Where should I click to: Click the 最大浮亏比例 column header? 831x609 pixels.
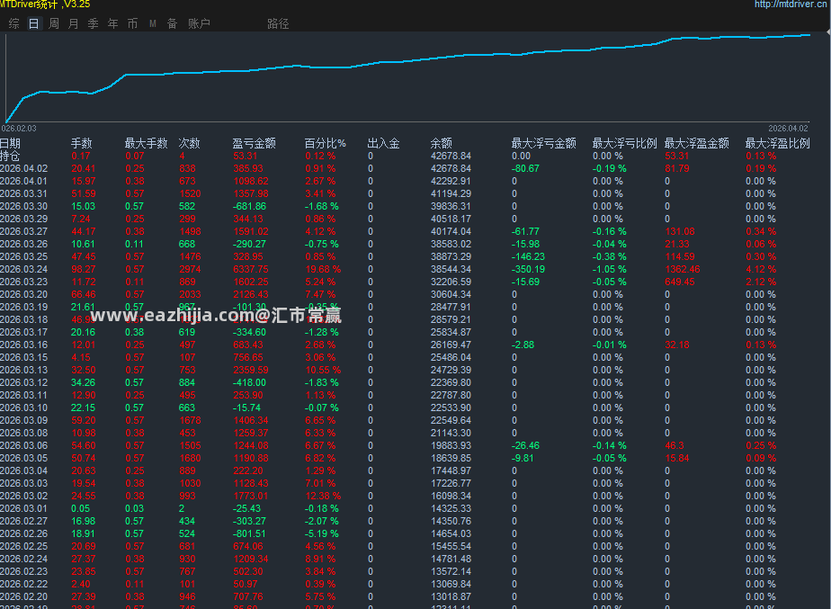[x=625, y=143]
